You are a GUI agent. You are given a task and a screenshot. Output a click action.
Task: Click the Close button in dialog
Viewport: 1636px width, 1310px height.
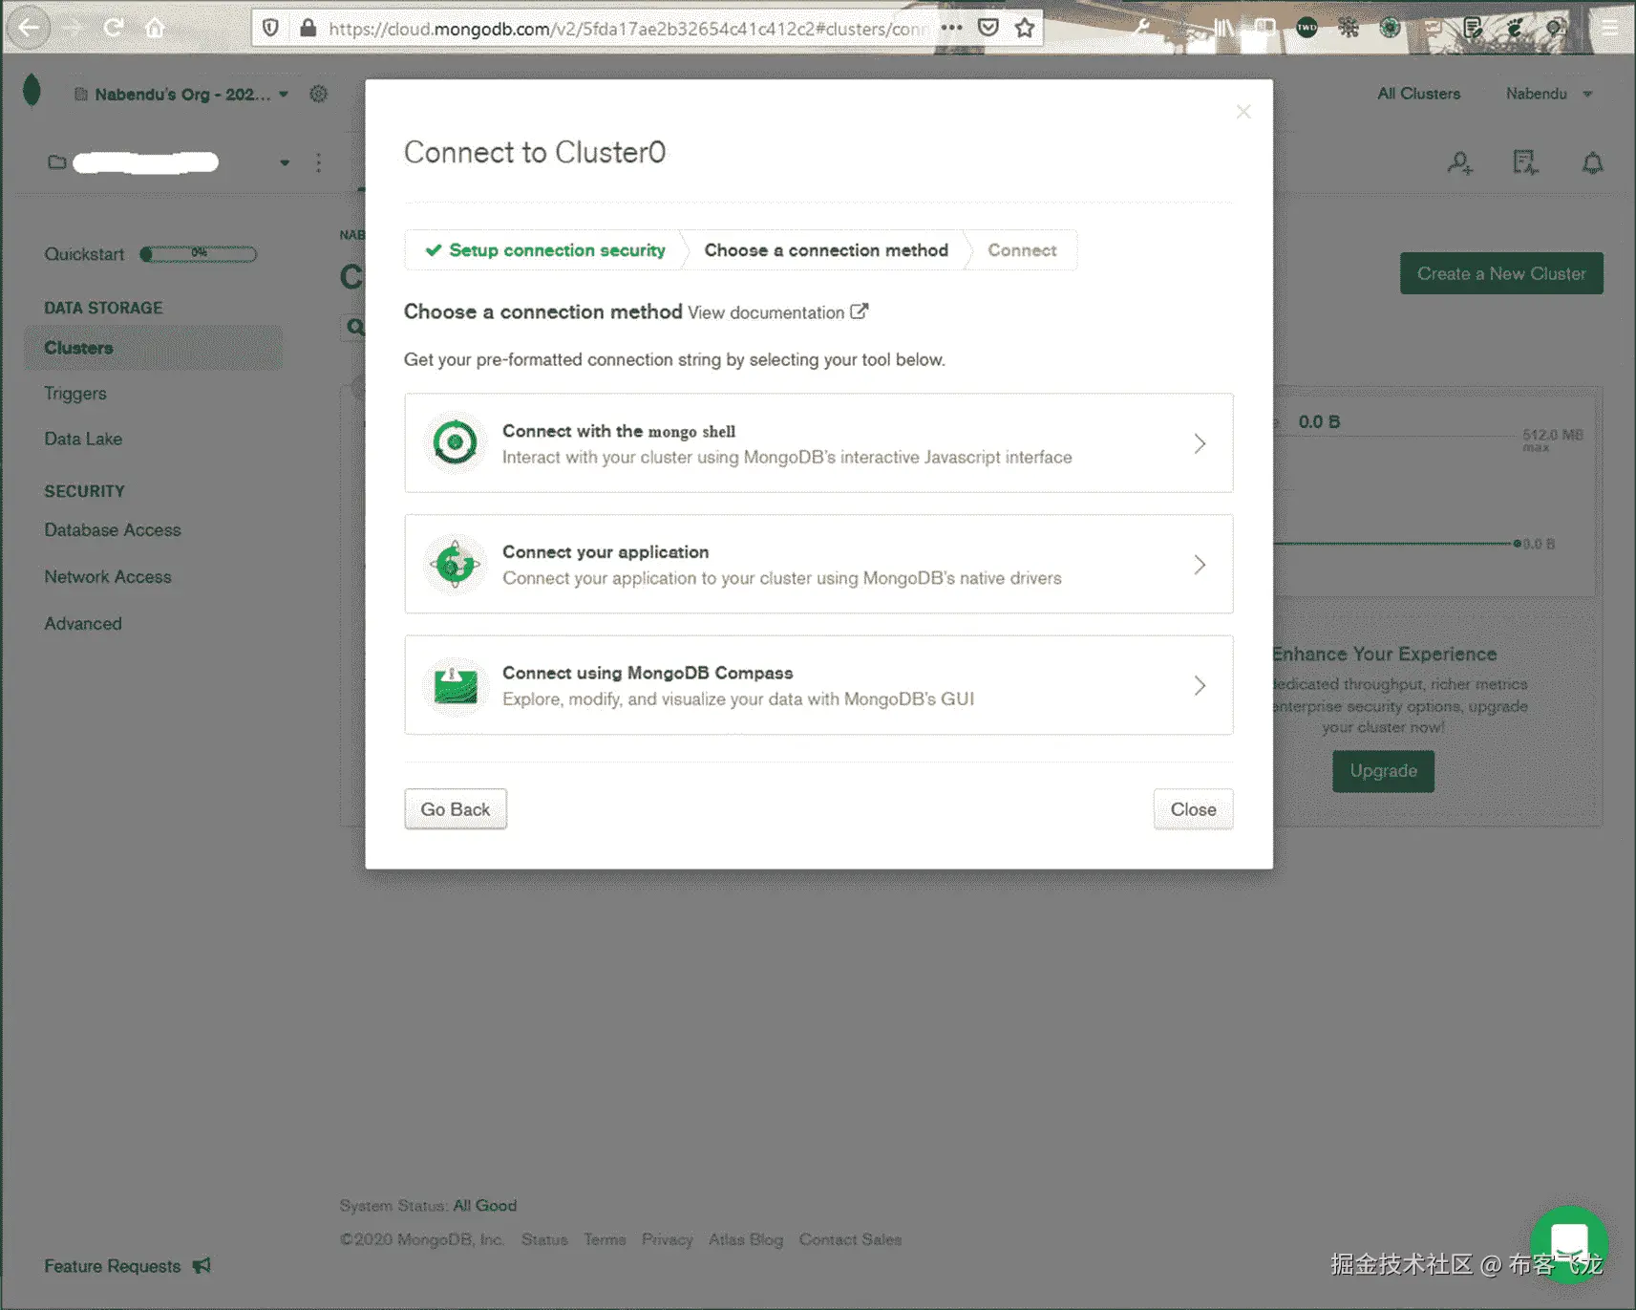click(x=1194, y=809)
